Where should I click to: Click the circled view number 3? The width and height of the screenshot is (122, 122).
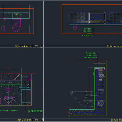42,120
